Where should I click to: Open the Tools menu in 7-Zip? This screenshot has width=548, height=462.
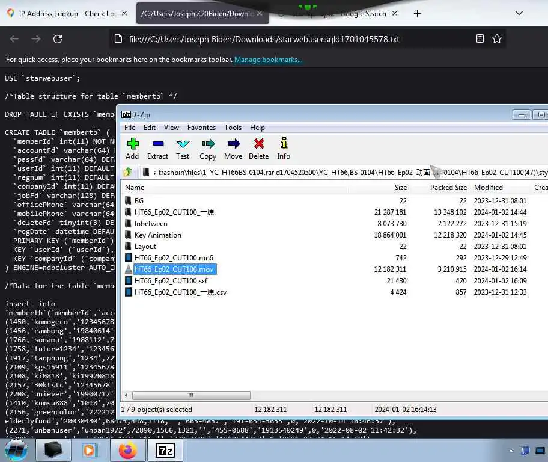(x=233, y=128)
